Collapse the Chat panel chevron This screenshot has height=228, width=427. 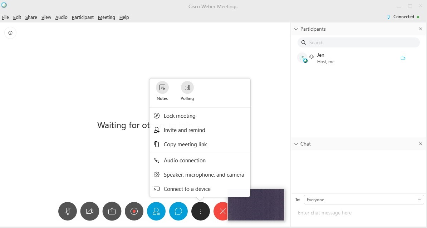coord(296,144)
